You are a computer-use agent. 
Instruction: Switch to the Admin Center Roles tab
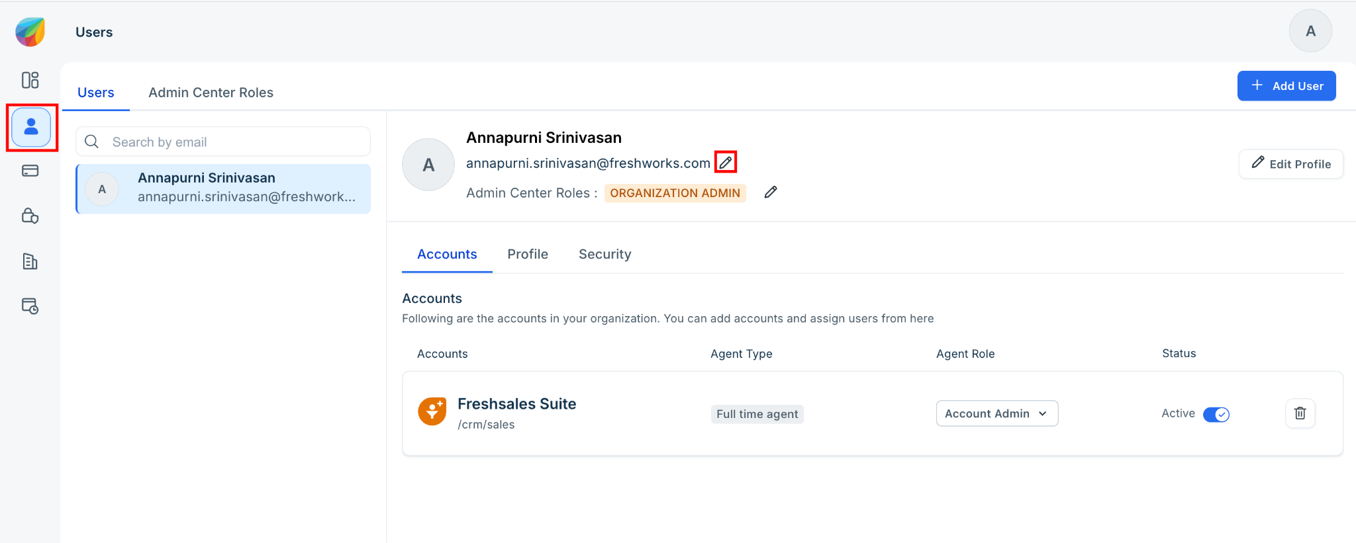pyautogui.click(x=211, y=93)
